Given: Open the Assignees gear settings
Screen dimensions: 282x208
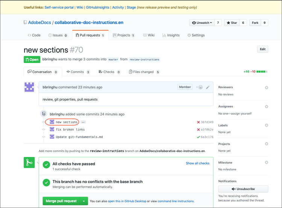Looking at the screenshot, I should pos(266,107).
